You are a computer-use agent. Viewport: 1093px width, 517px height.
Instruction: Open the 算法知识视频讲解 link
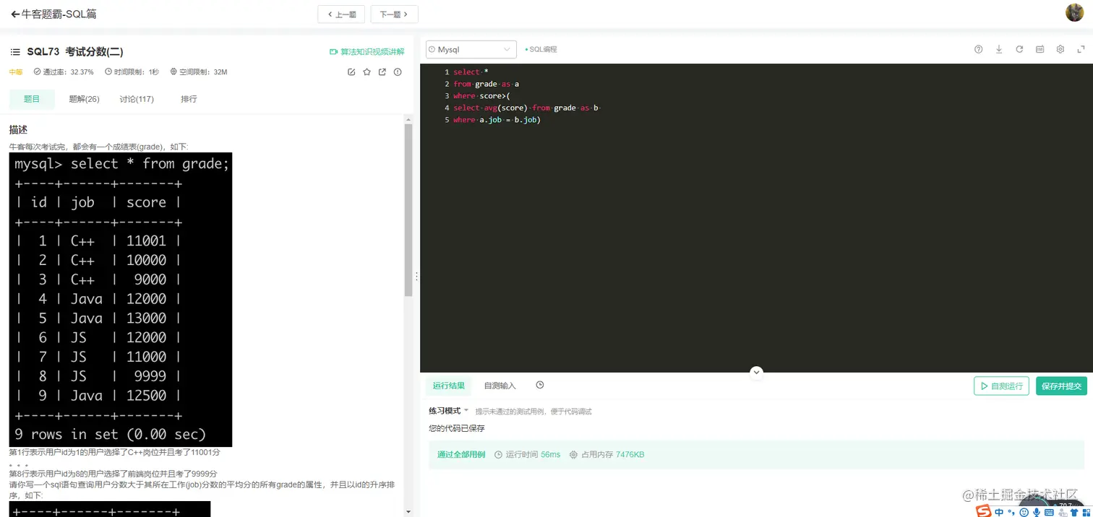pos(372,51)
